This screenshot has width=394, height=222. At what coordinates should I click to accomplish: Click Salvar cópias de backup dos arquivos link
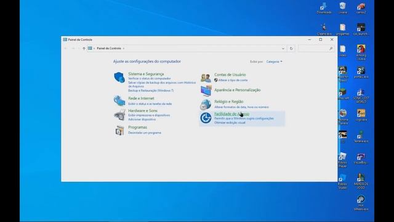click(162, 84)
